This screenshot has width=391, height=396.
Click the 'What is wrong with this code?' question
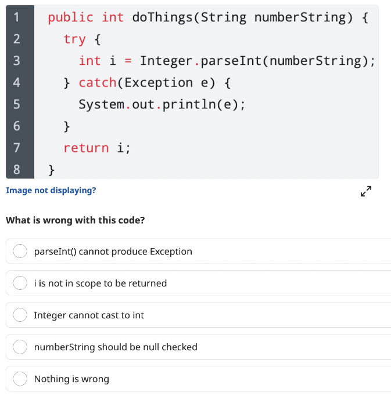pyautogui.click(x=76, y=220)
